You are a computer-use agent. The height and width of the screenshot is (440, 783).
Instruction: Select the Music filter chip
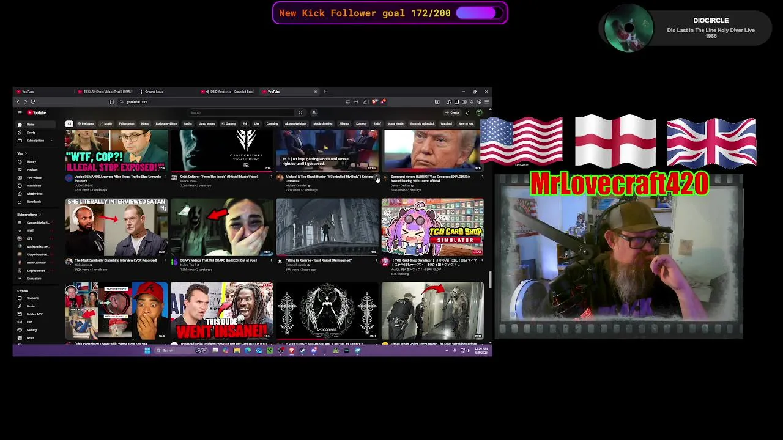click(x=106, y=123)
